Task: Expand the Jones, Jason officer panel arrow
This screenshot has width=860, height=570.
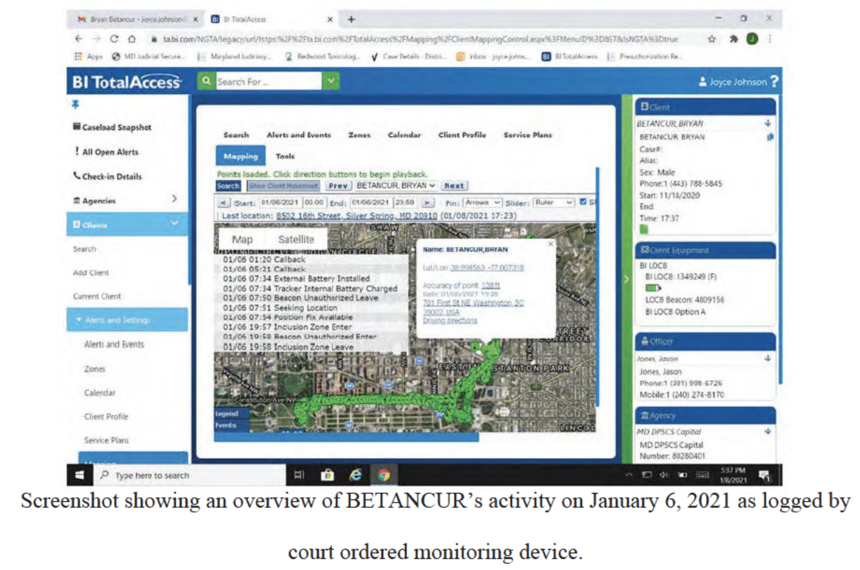Action: coord(768,358)
